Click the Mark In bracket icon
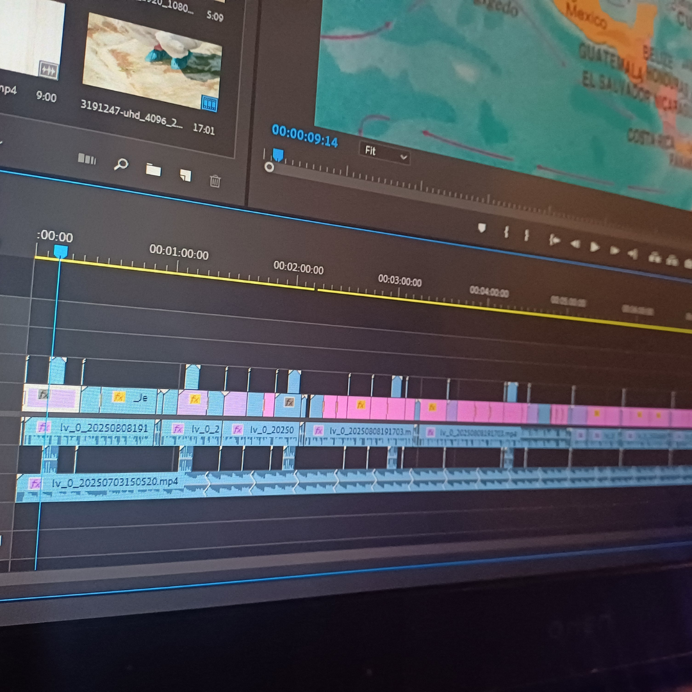The image size is (692, 692). pos(506,232)
